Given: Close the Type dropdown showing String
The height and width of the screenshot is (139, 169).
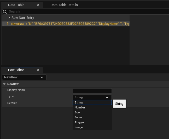Looking at the screenshot, I should (x=92, y=97).
